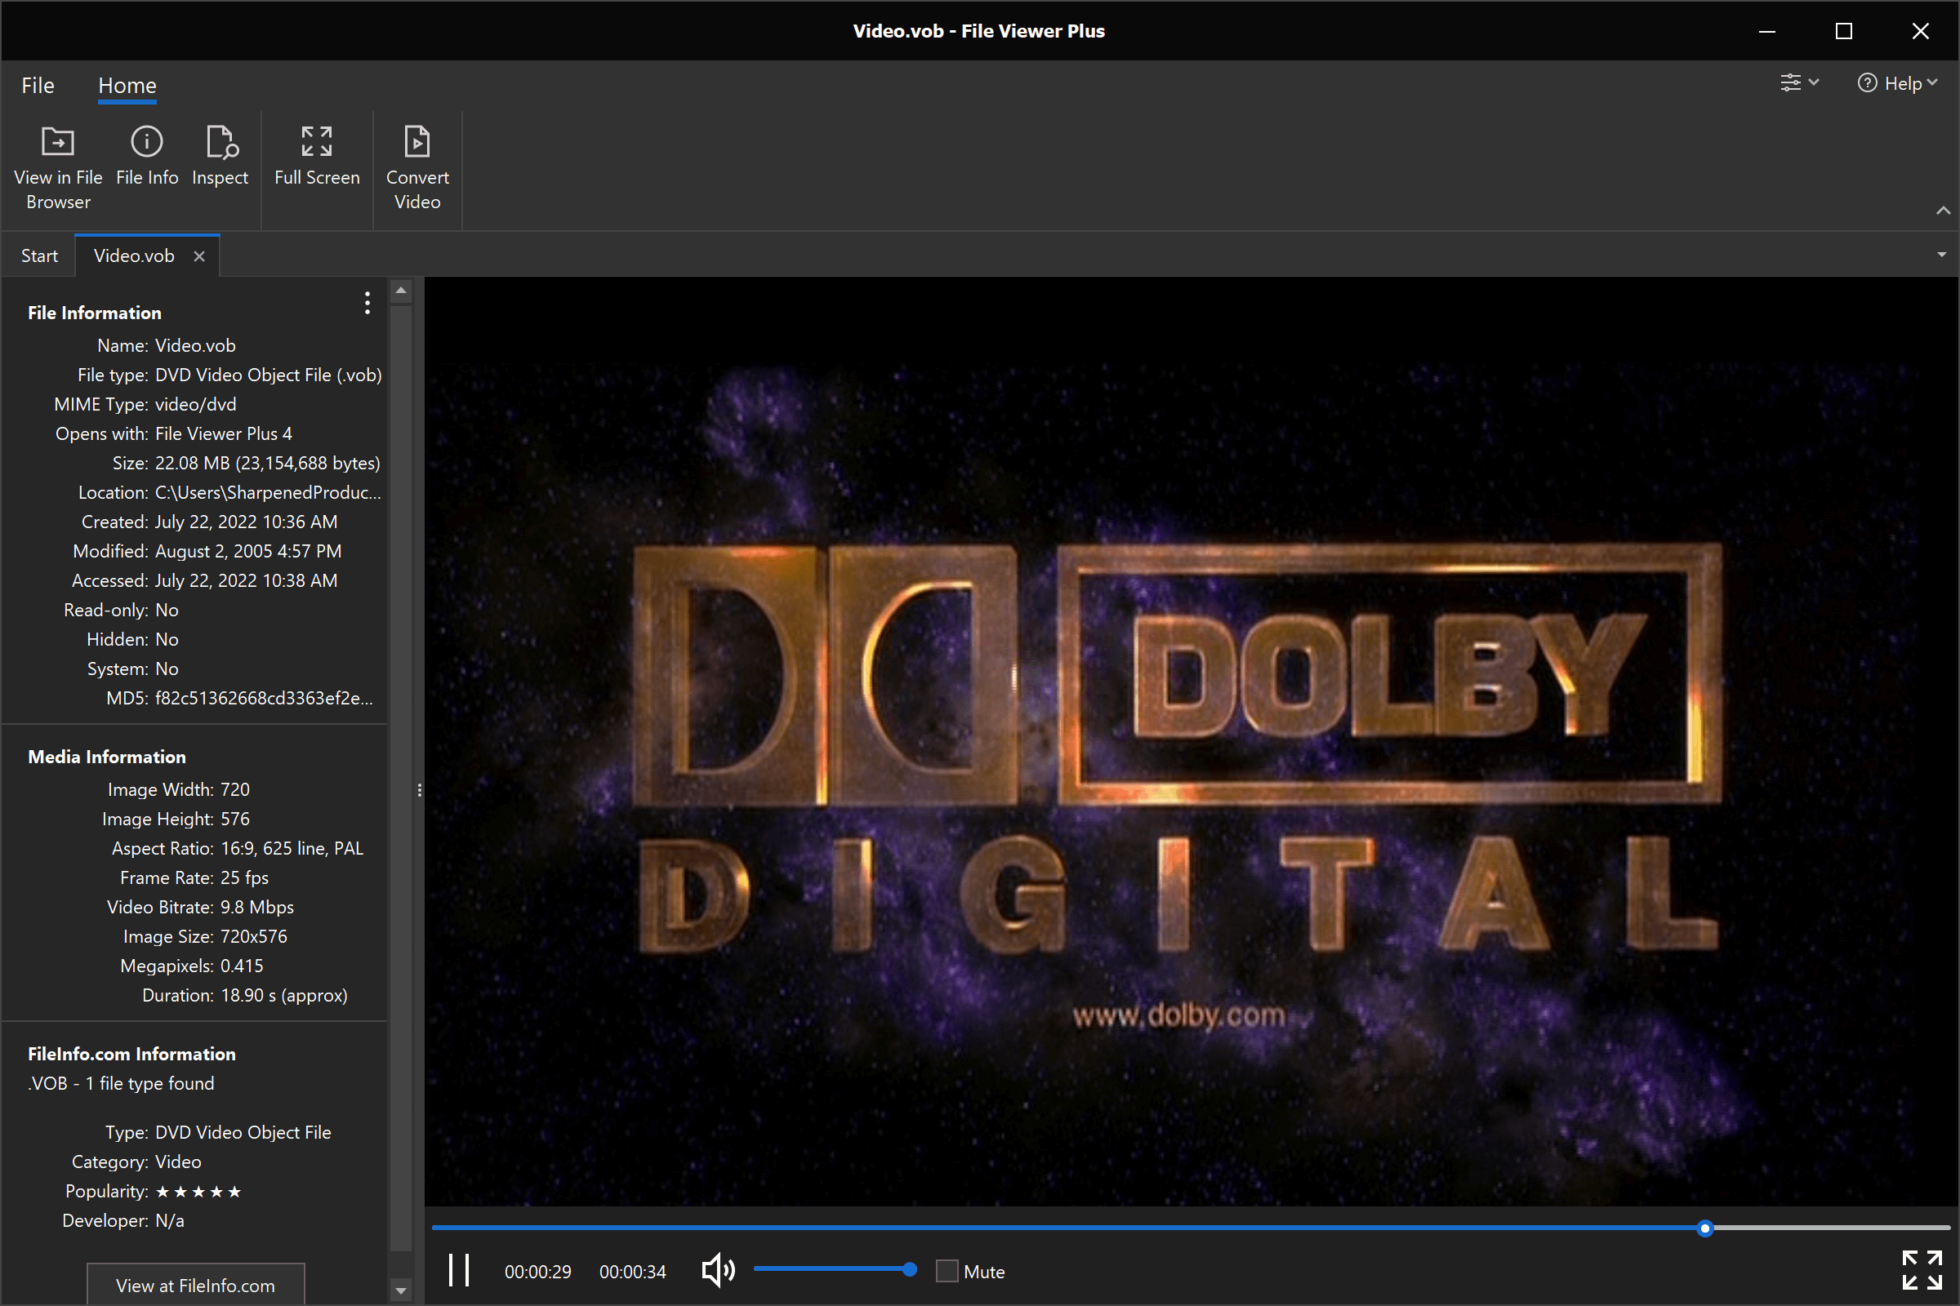Image resolution: width=1960 pixels, height=1306 pixels.
Task: Select the Video.vob file tab
Action: tap(134, 255)
